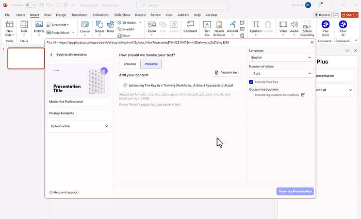Open Header & Footer

point(219,28)
